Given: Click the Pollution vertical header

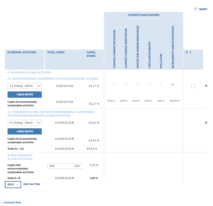Looking at the screenshot, I should coord(161,61).
